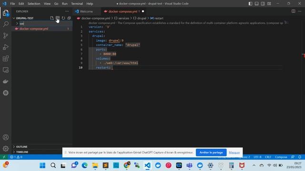This screenshot has height=171, width=305.
Task: Collapse all folders in Explorer
Action: tap(69, 18)
